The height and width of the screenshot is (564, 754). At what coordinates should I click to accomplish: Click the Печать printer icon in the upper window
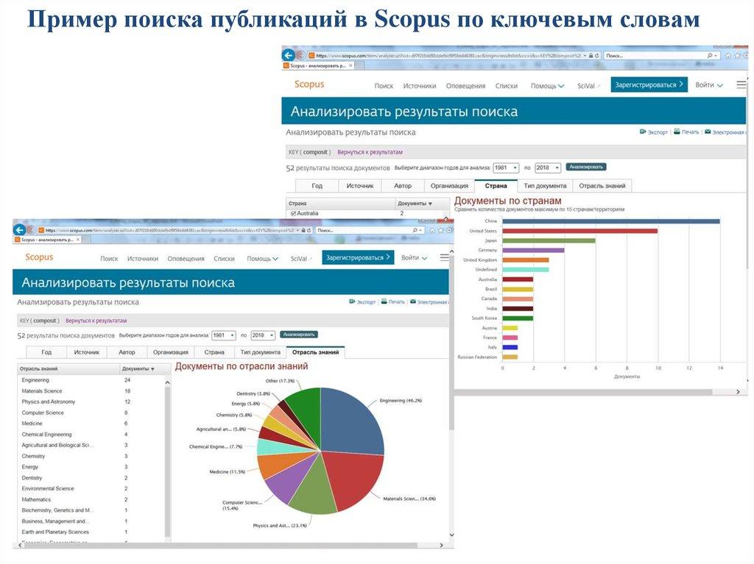tap(676, 132)
